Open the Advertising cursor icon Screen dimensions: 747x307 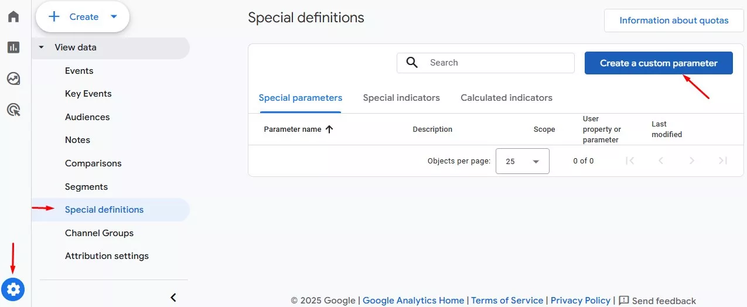pyautogui.click(x=13, y=110)
